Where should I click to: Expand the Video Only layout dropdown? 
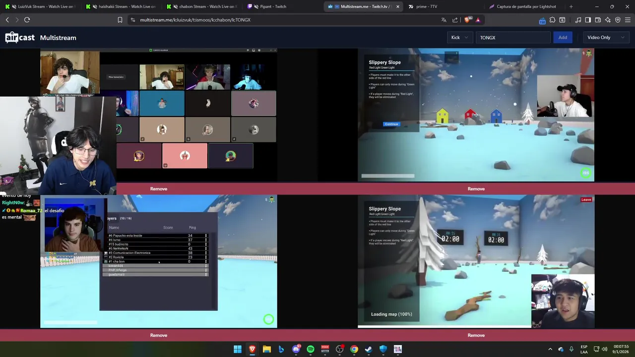click(x=605, y=38)
